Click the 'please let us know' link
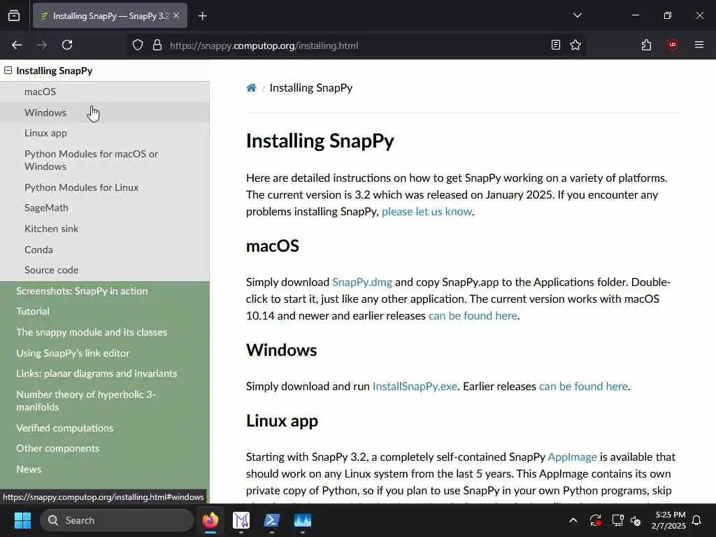The height and width of the screenshot is (537, 716). click(x=427, y=212)
